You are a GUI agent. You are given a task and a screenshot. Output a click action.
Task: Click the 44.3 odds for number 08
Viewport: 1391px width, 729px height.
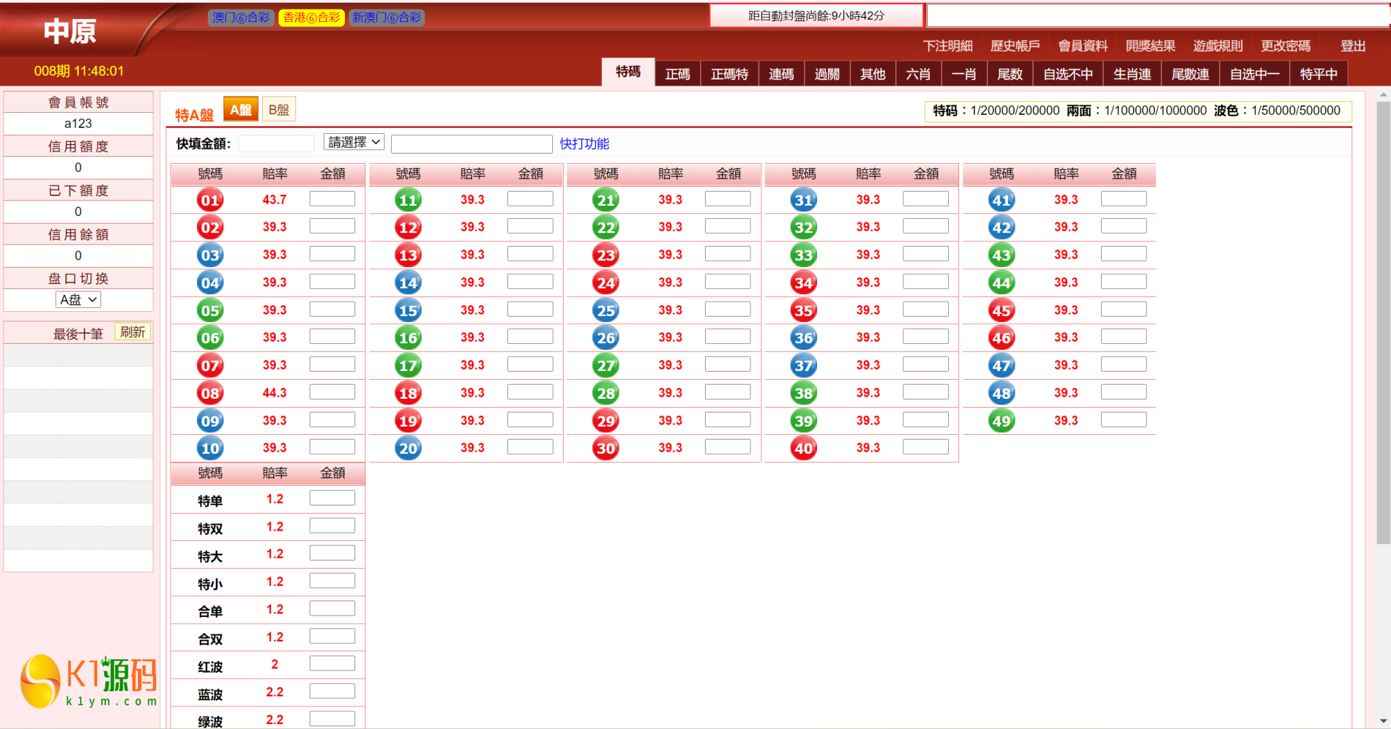(x=274, y=393)
